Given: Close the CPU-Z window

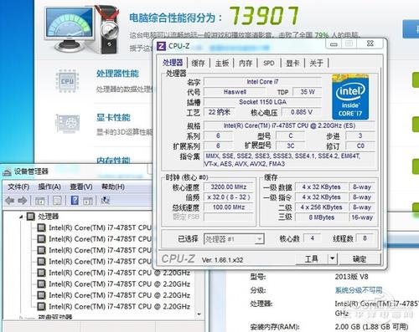Looking at the screenshot, I should pyautogui.click(x=370, y=43).
